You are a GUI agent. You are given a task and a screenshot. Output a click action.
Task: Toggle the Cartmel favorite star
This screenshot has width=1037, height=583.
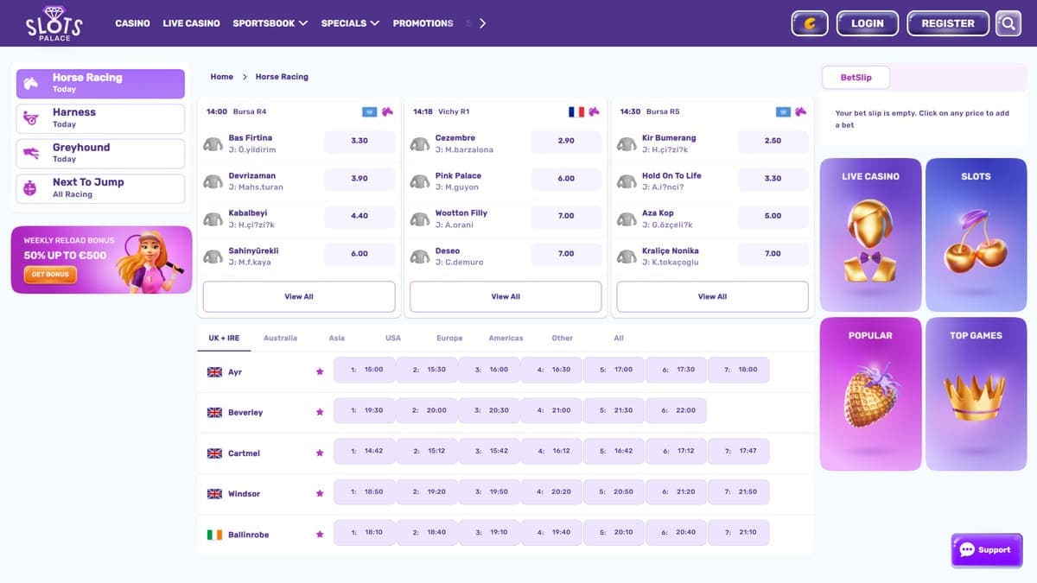point(320,453)
